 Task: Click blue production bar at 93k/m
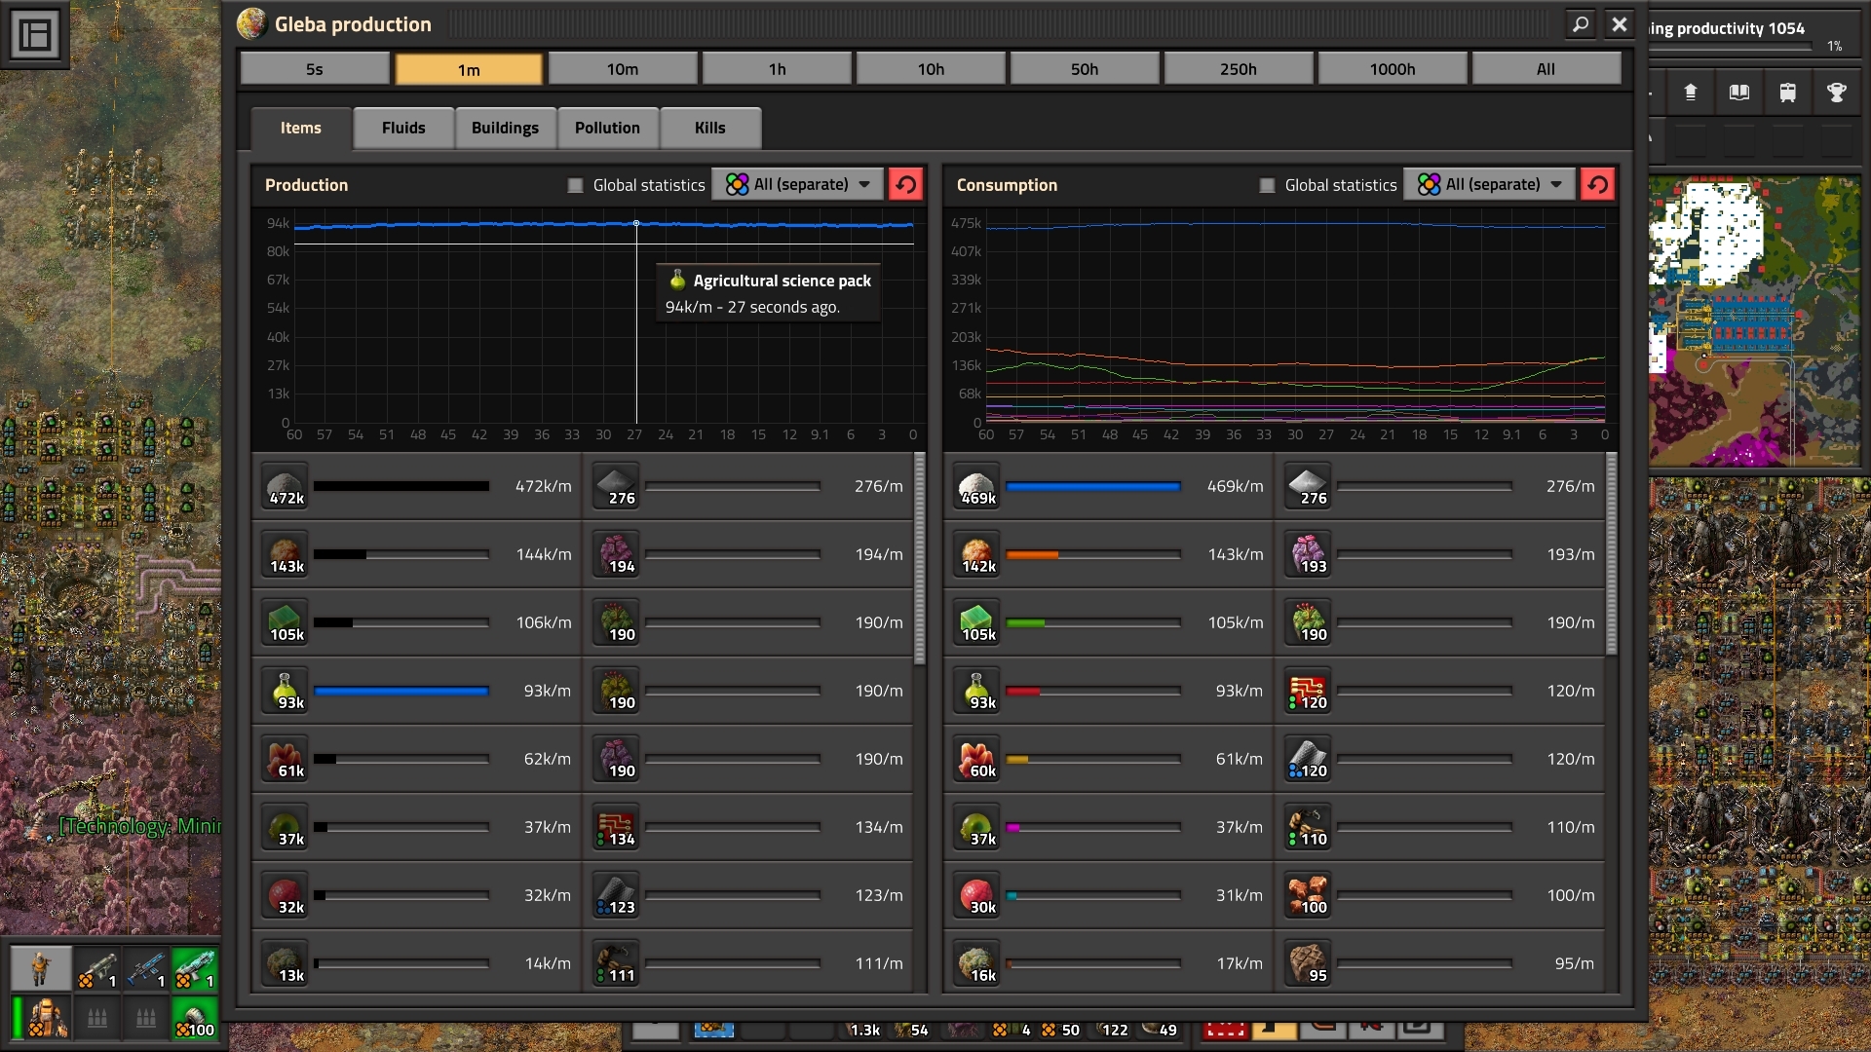pyautogui.click(x=401, y=691)
